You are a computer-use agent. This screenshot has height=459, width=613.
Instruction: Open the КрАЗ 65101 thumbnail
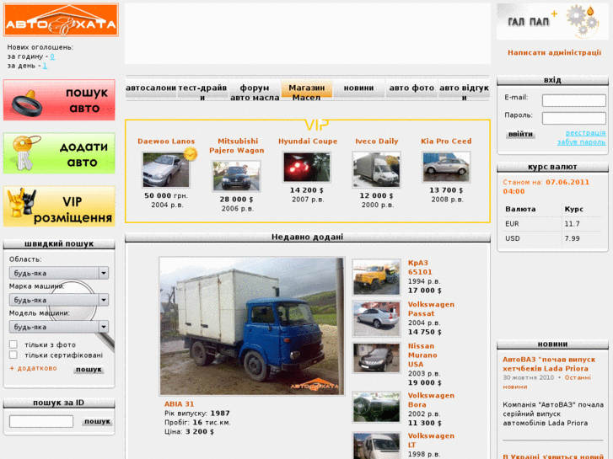point(376,277)
